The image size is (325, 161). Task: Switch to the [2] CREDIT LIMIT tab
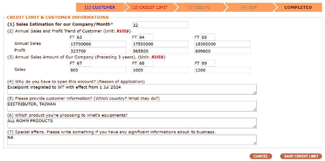(149, 7)
